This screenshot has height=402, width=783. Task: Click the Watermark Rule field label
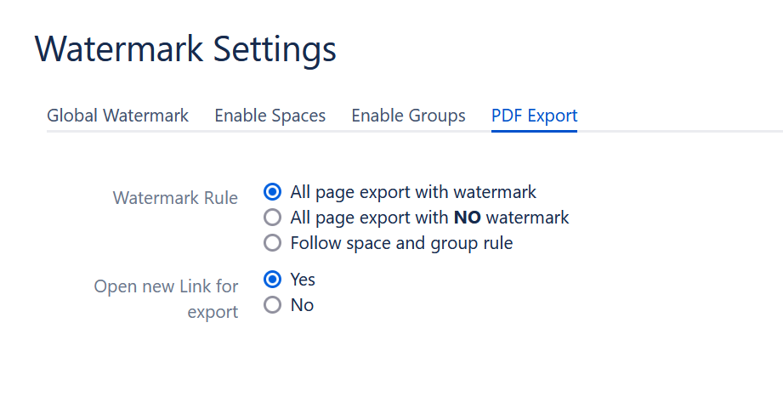click(x=175, y=198)
